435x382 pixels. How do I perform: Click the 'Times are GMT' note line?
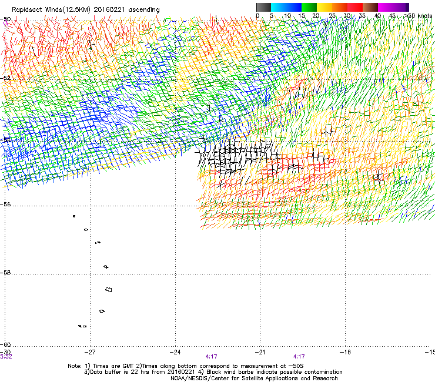coord(186,366)
